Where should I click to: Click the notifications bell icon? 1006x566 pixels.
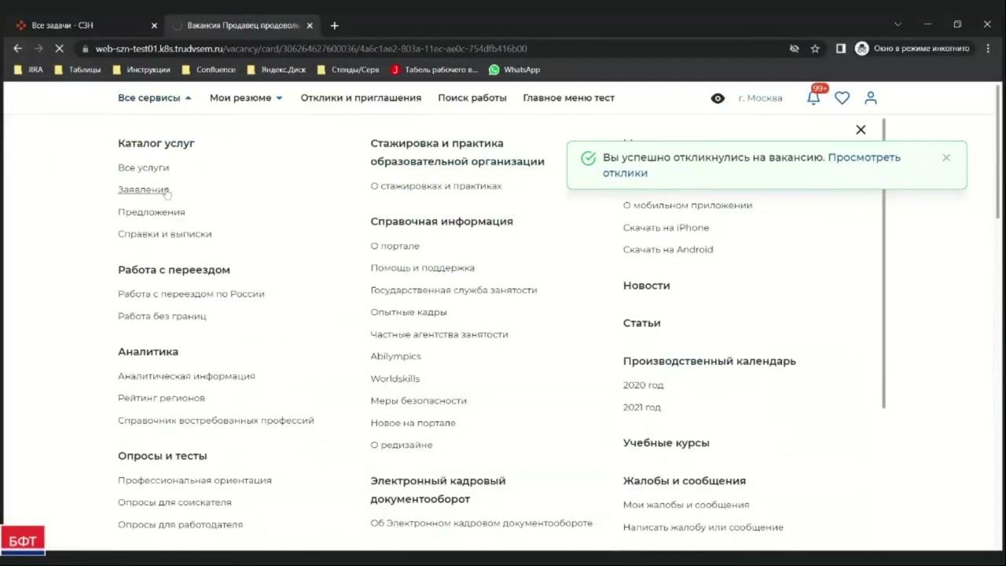(813, 98)
